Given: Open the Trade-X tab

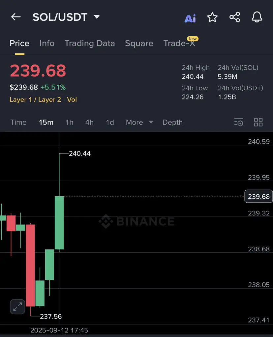Looking at the screenshot, I should coord(179,43).
